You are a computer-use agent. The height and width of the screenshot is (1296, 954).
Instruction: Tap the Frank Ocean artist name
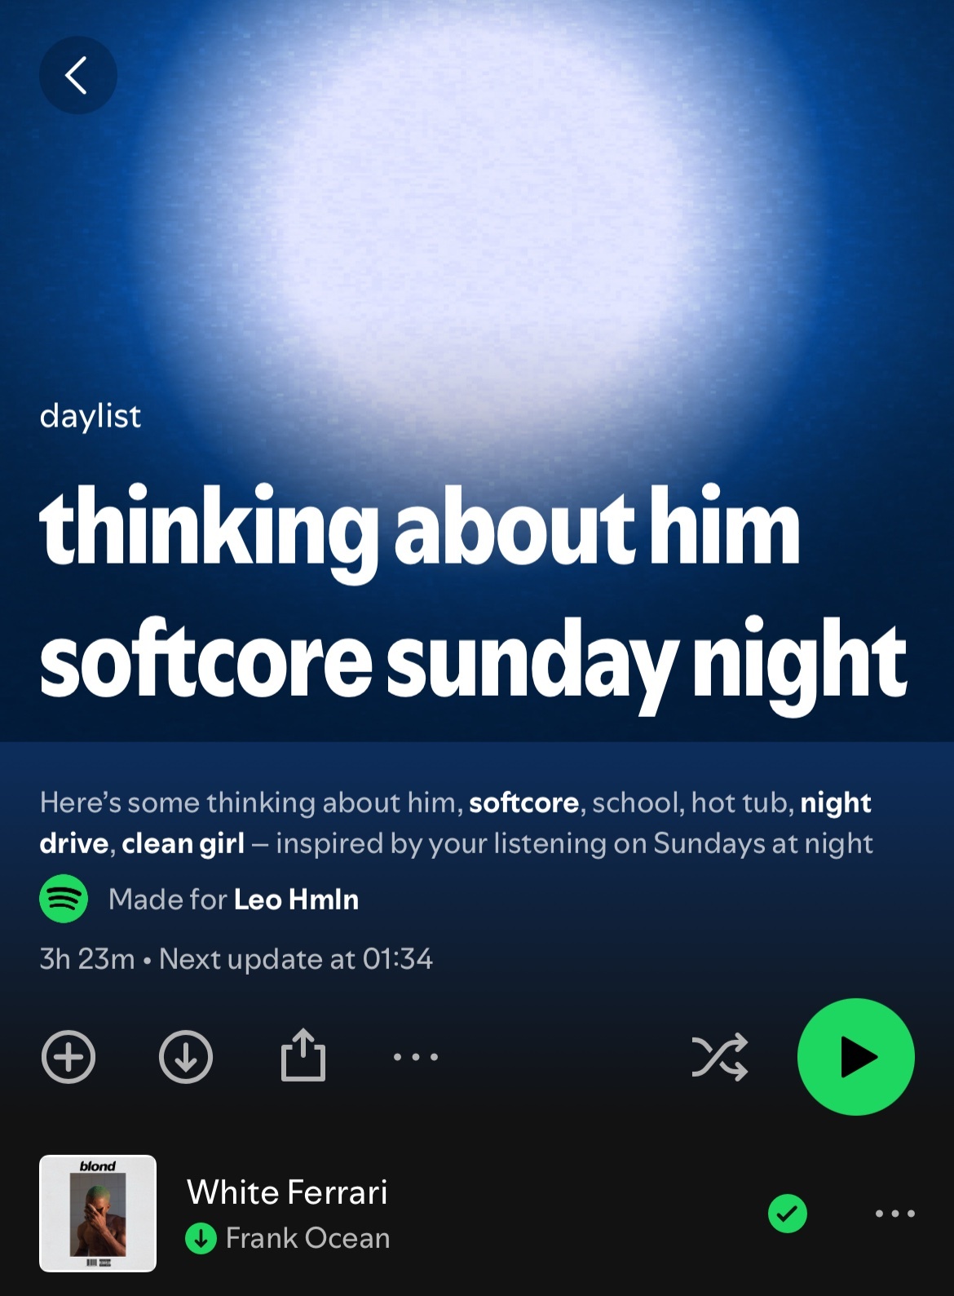pos(307,1238)
